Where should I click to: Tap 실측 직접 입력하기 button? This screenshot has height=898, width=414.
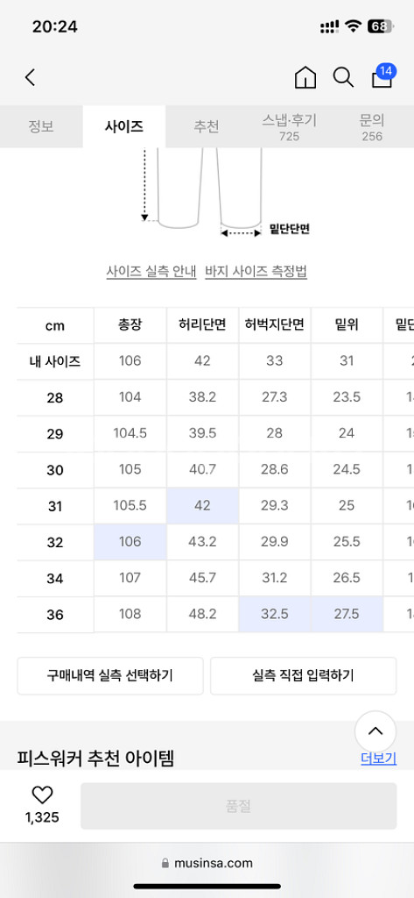click(303, 676)
